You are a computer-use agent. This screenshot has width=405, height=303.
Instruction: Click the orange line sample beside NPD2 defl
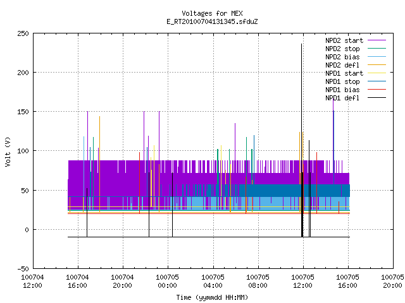point(377,64)
